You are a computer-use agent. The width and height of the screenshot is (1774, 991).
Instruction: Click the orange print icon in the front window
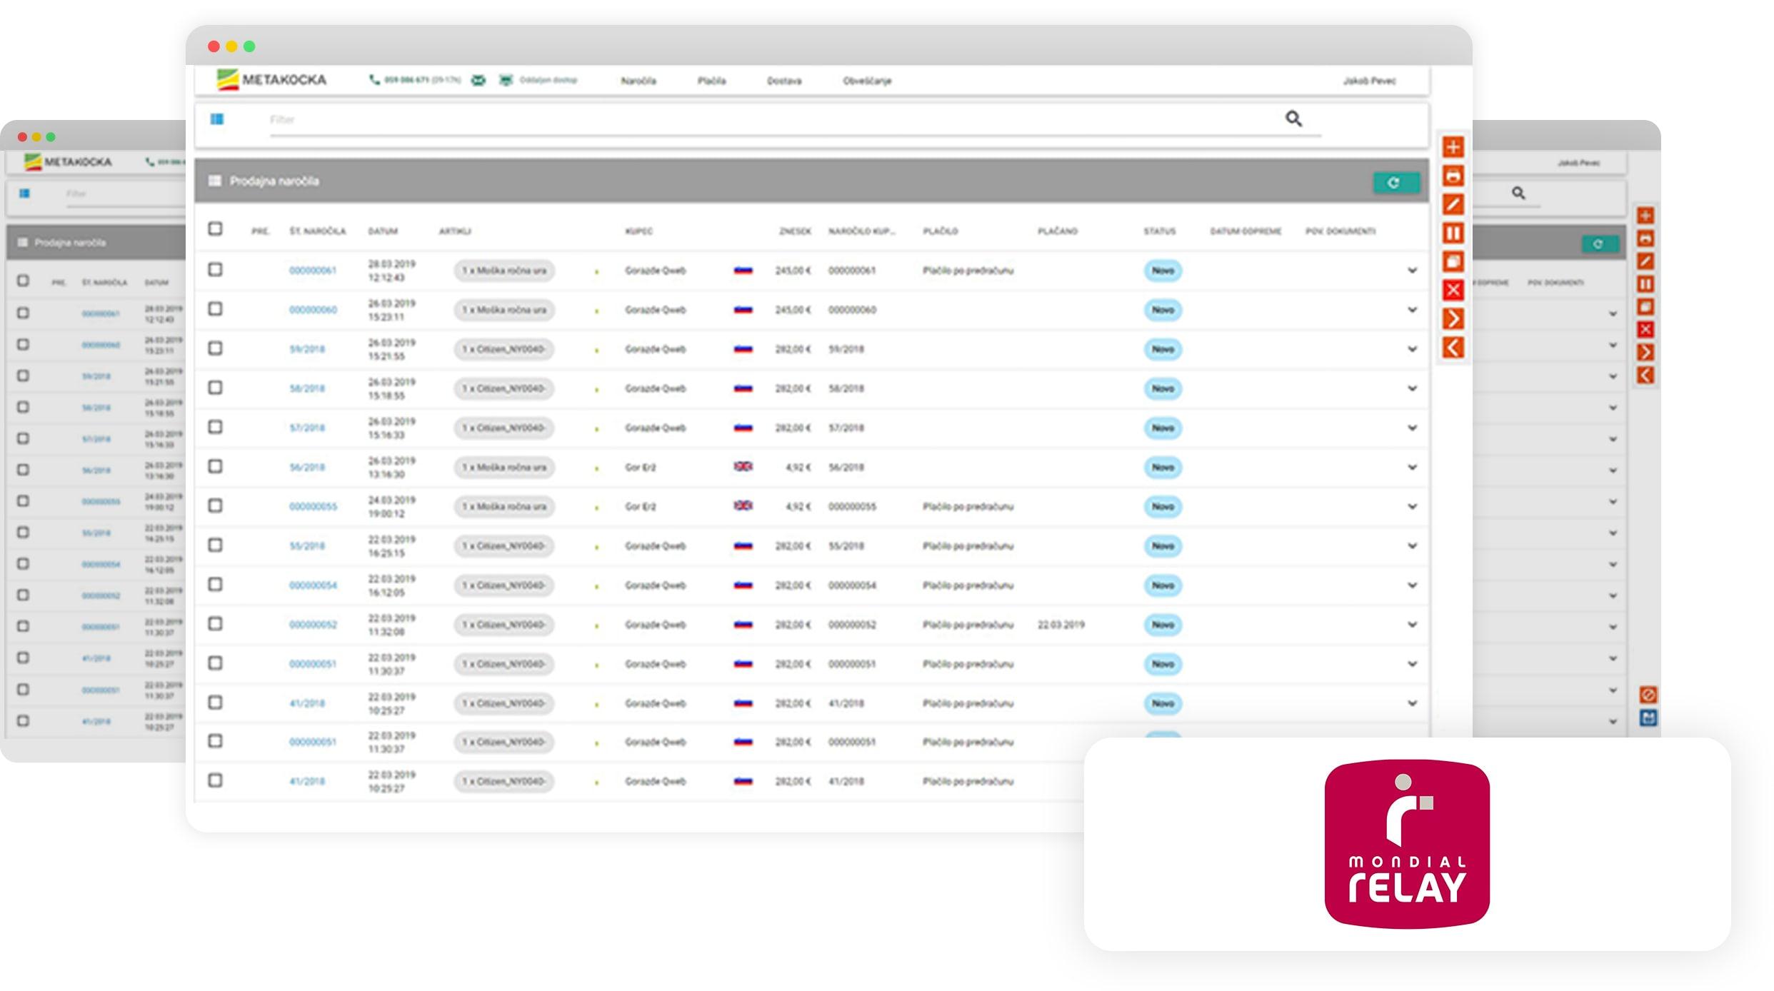pyautogui.click(x=1453, y=176)
